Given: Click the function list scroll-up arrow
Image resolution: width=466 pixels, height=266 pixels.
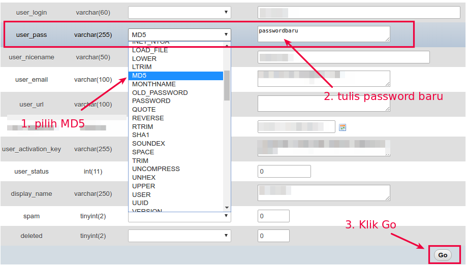Looking at the screenshot, I should click(227, 45).
